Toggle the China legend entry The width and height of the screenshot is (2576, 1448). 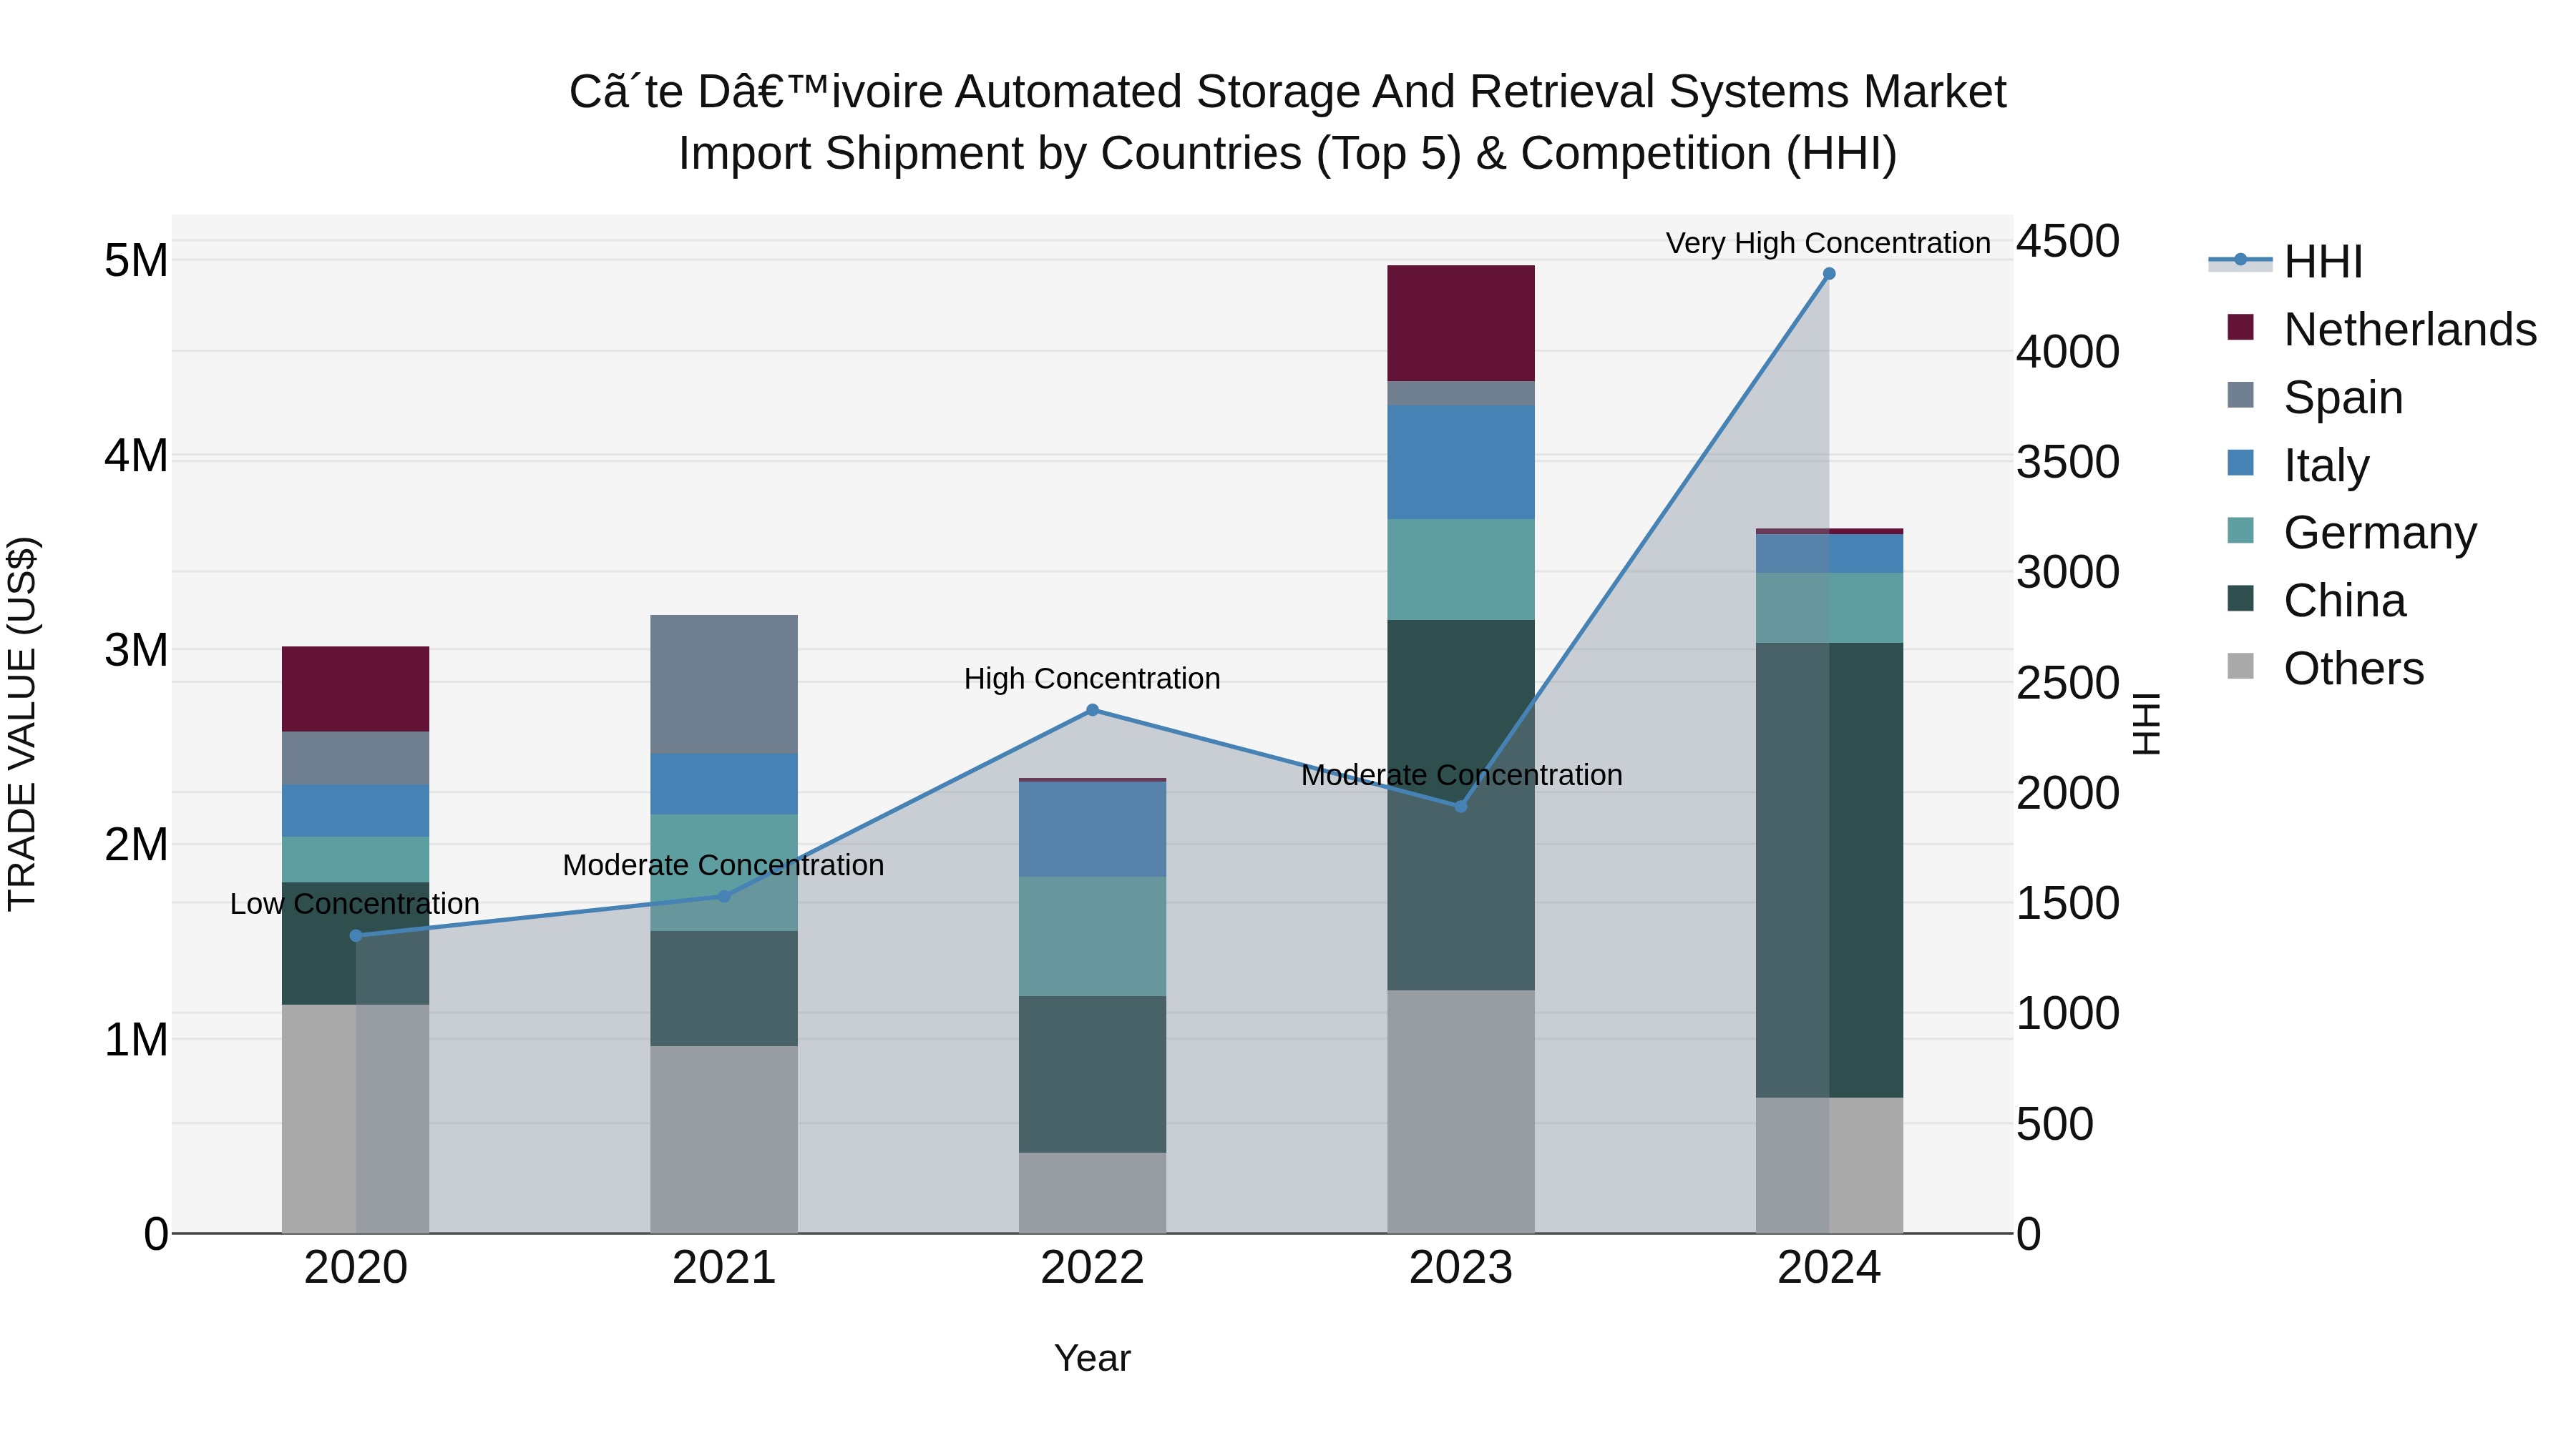pos(2316,601)
